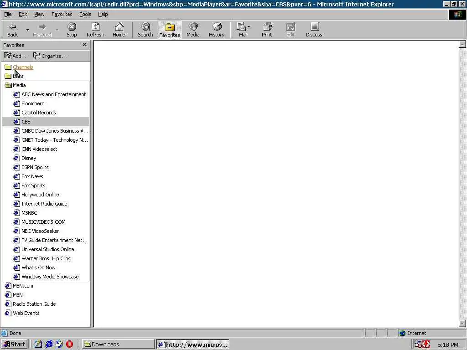
Task: Open the Search pane
Action: [145, 30]
